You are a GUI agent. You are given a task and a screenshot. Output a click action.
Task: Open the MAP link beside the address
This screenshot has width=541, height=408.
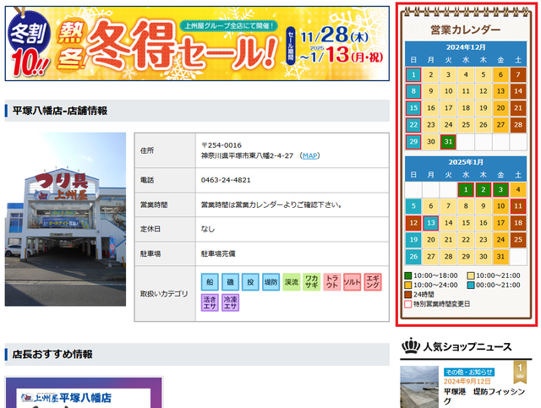point(309,156)
